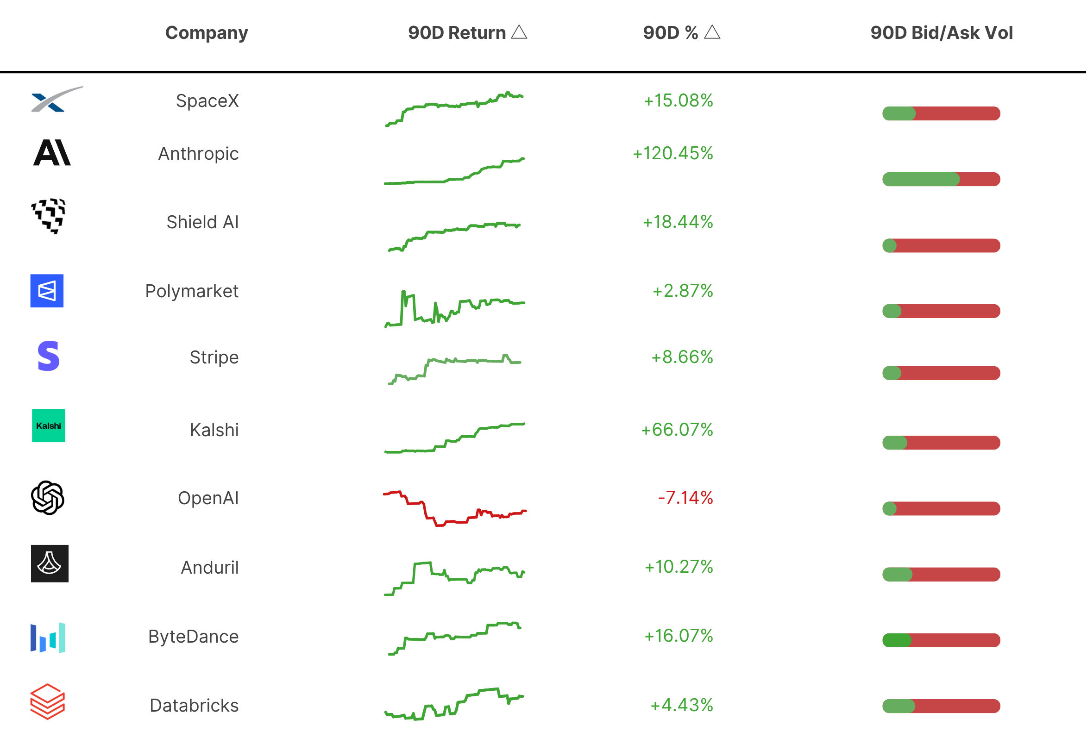Click Kalshi's +66.07% return value
Image resolution: width=1087 pixels, height=732 pixels.
(678, 430)
